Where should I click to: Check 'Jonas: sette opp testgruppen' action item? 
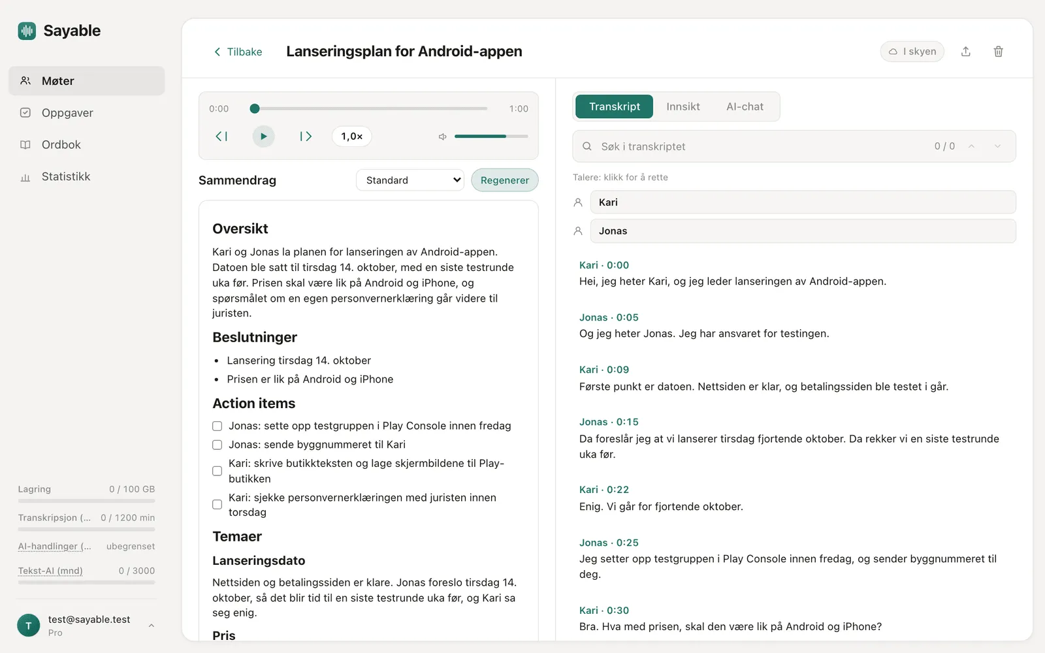pyautogui.click(x=217, y=426)
